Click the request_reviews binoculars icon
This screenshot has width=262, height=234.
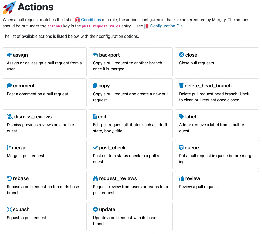(x=95, y=178)
